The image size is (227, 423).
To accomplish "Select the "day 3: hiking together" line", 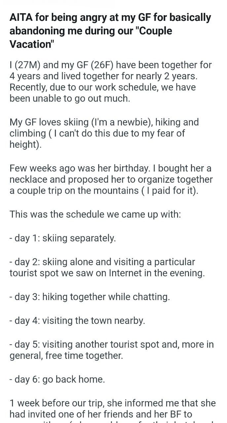I will point(90,297).
